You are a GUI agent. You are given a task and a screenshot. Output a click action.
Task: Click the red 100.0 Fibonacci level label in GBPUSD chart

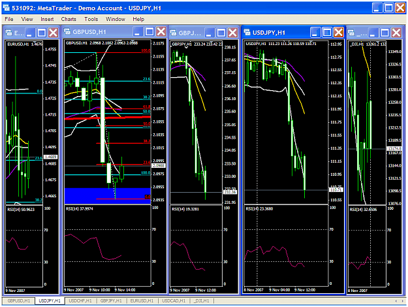146,50
